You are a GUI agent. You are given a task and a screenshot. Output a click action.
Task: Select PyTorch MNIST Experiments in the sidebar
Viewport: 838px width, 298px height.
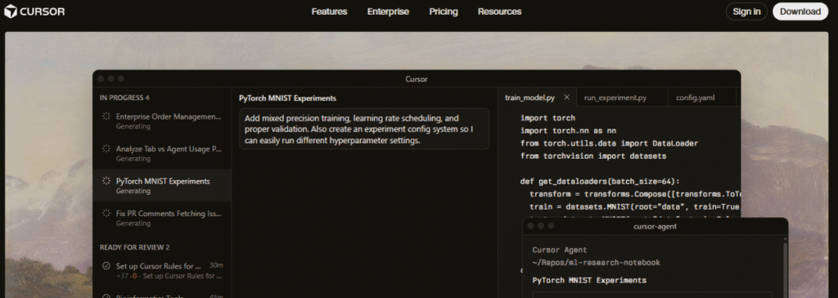[x=162, y=186]
